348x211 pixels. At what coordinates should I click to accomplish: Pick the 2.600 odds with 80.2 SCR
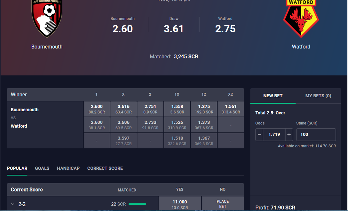tap(97, 109)
